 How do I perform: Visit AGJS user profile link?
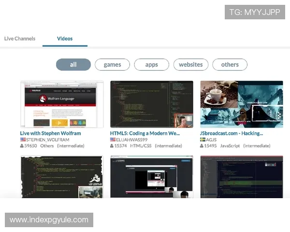point(212,140)
